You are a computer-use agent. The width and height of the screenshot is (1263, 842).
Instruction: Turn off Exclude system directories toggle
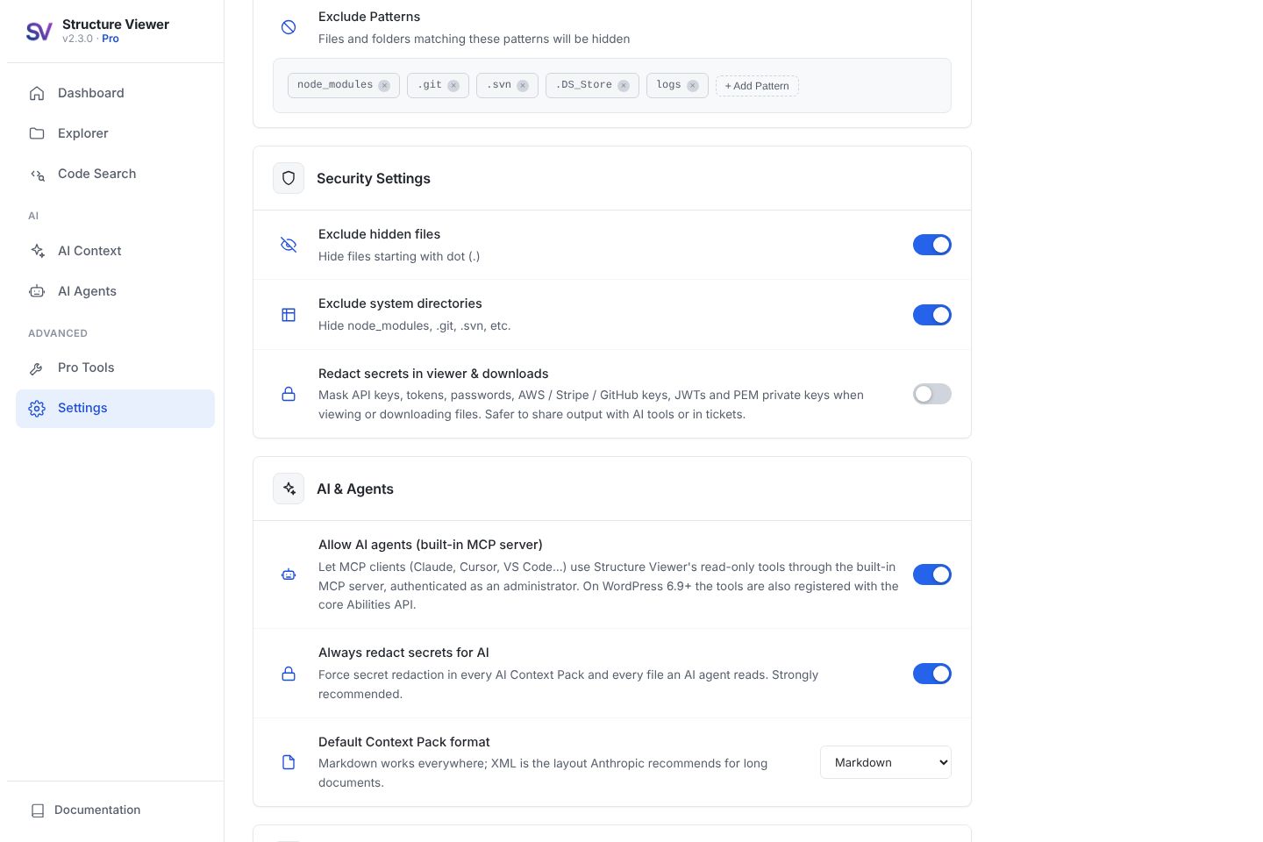pyautogui.click(x=932, y=315)
